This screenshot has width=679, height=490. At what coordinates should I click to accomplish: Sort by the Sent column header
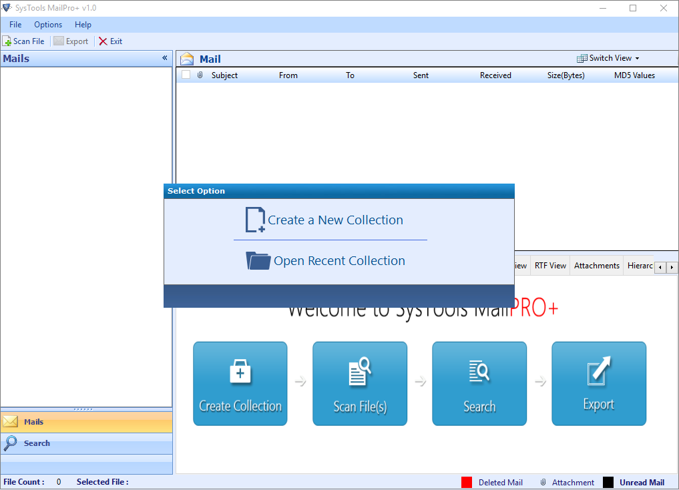coord(421,75)
